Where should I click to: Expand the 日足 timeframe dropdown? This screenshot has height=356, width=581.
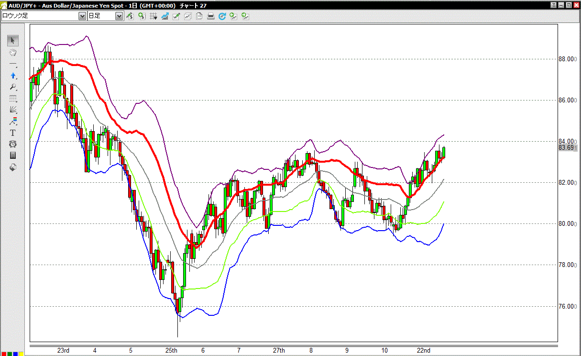(x=119, y=16)
